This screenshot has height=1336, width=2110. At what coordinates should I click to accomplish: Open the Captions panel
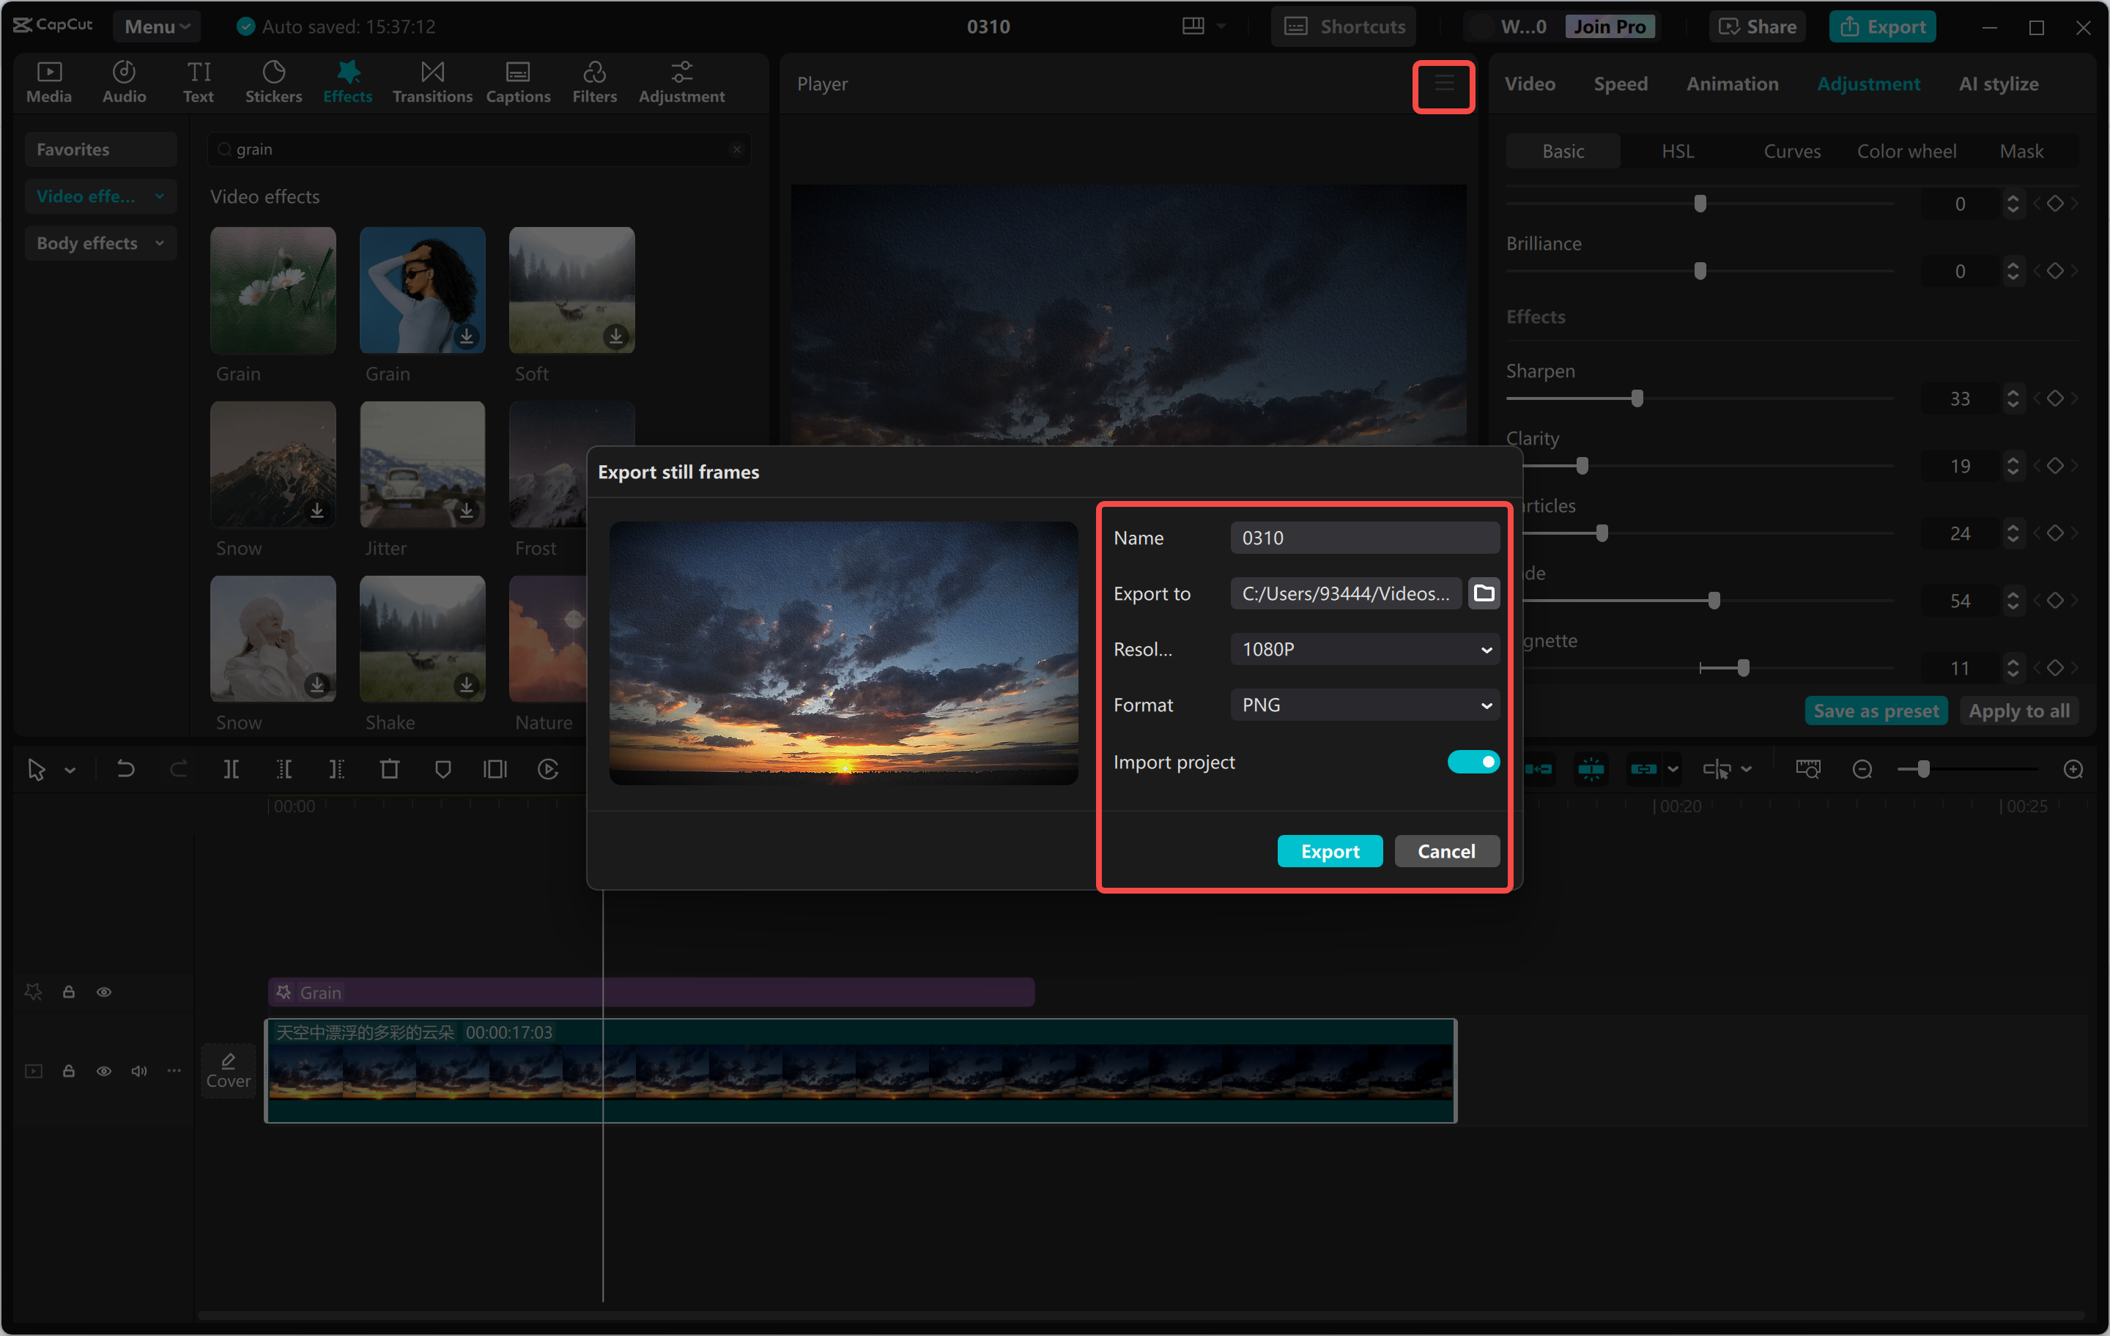518,81
